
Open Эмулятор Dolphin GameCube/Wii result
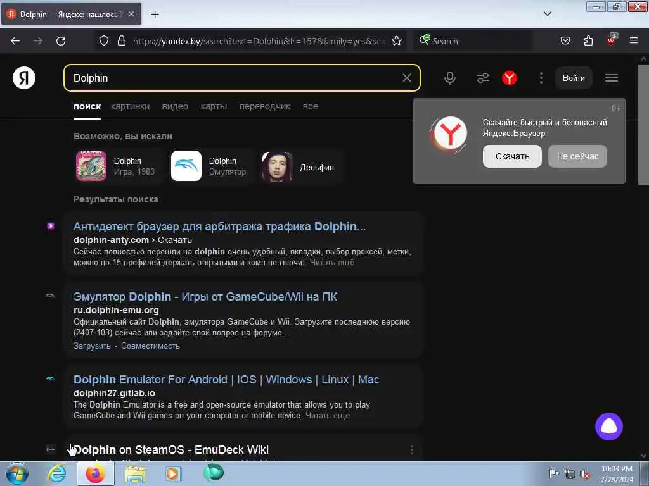(x=205, y=297)
